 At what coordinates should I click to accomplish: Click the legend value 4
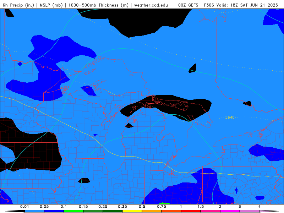[260, 207]
